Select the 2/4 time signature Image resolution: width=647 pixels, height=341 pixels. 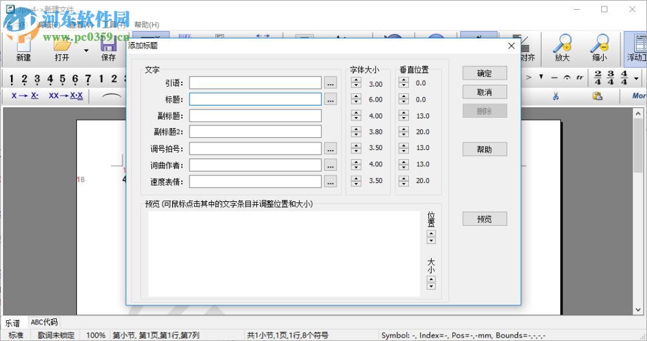click(x=597, y=78)
